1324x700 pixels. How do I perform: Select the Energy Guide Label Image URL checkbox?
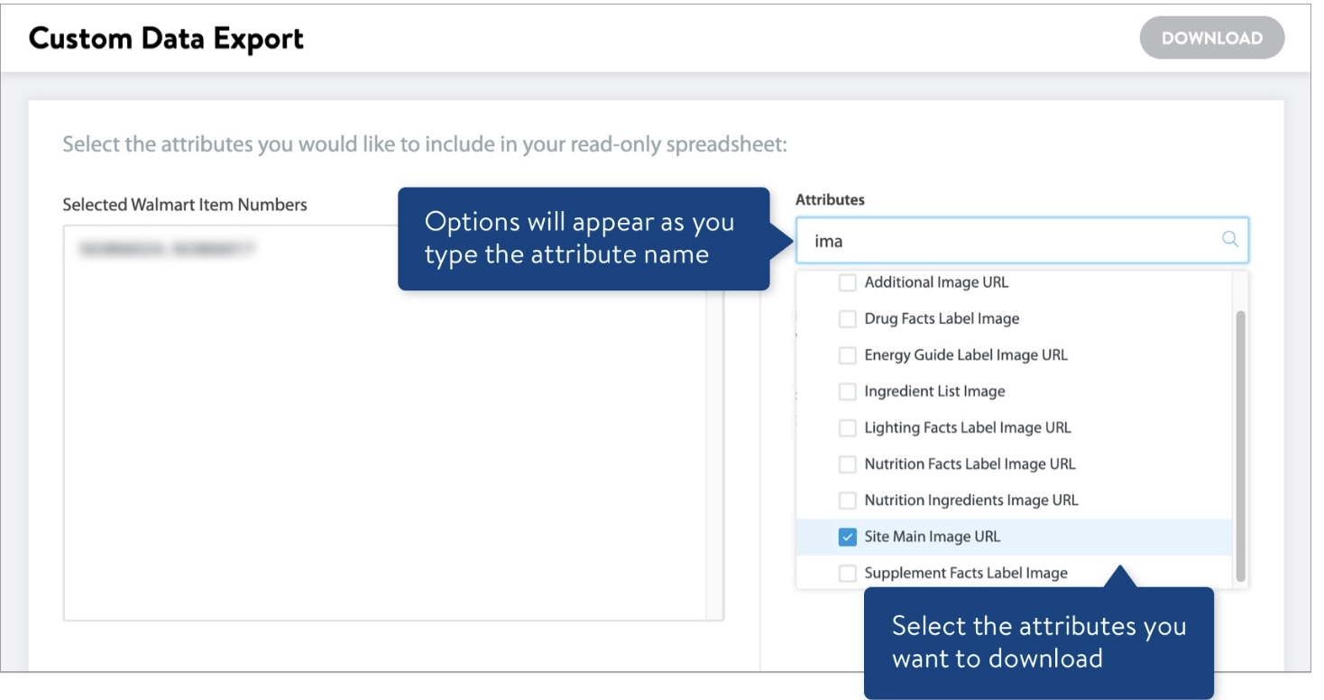[x=847, y=355]
